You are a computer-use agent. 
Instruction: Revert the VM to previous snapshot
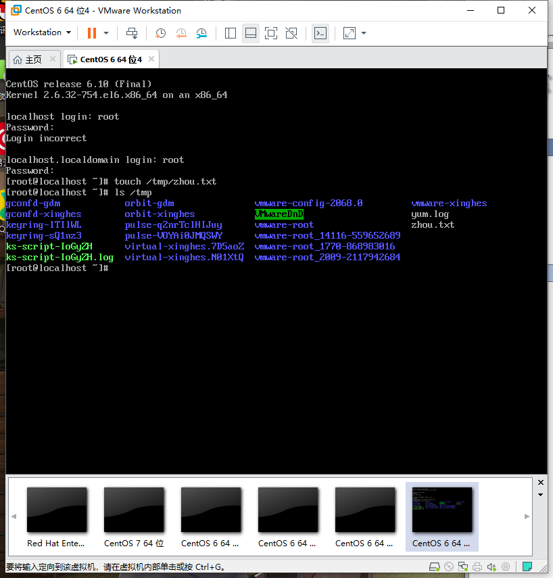coord(181,33)
